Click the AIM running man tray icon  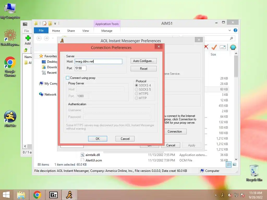[222, 195]
